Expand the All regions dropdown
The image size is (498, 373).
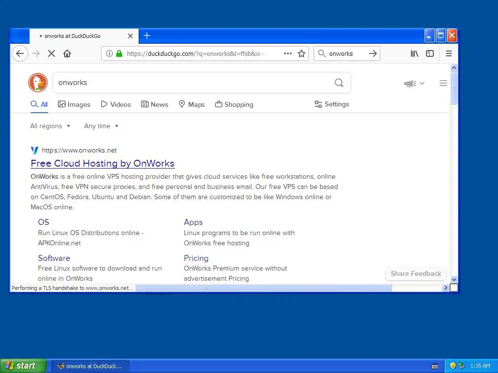point(50,126)
